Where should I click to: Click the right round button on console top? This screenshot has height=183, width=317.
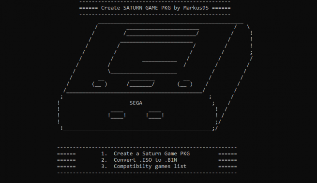coord(185,83)
